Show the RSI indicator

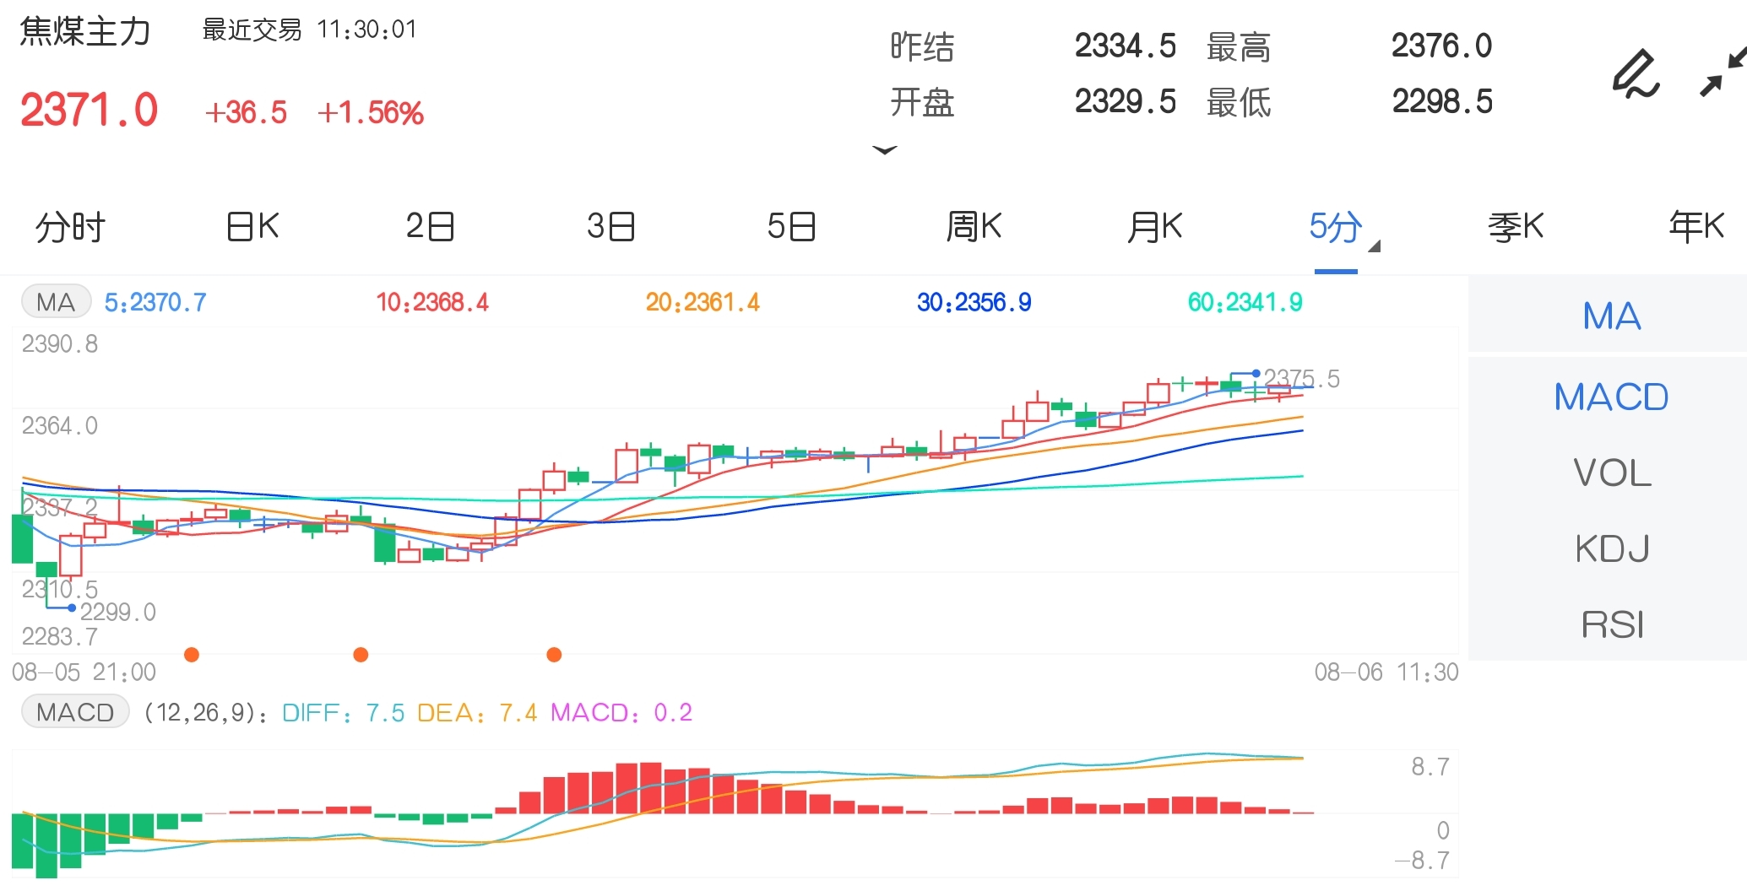coord(1611,623)
